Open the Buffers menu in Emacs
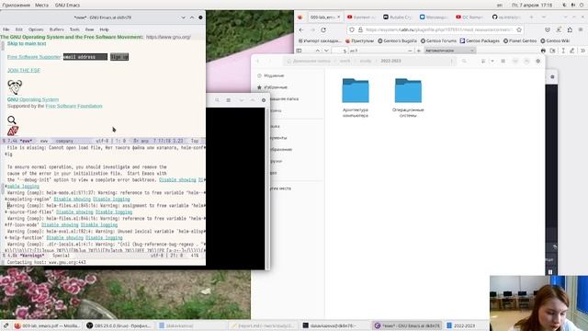The height and width of the screenshot is (331, 588). point(57,29)
